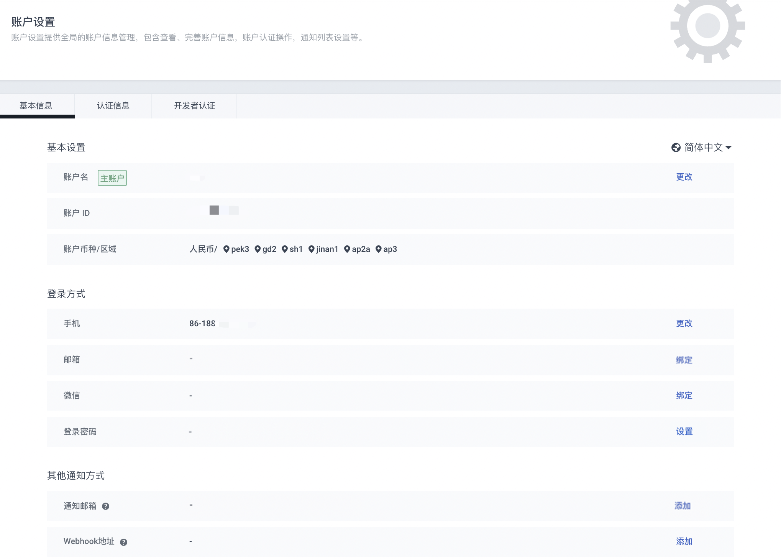Select the 基本信息 tab
This screenshot has width=781, height=559.
click(x=36, y=105)
